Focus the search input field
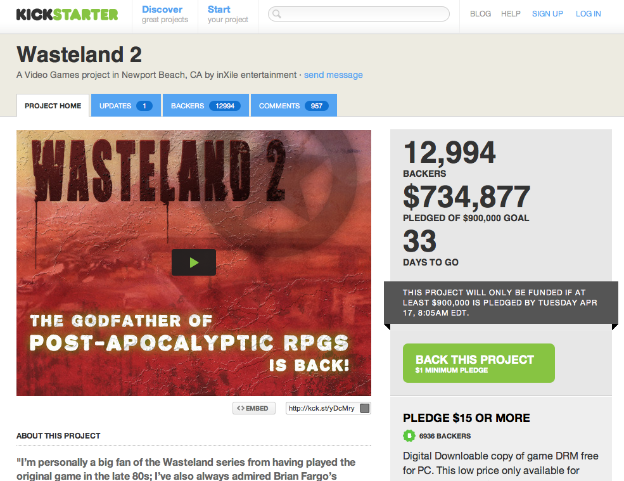624x481 pixels. pyautogui.click(x=359, y=15)
